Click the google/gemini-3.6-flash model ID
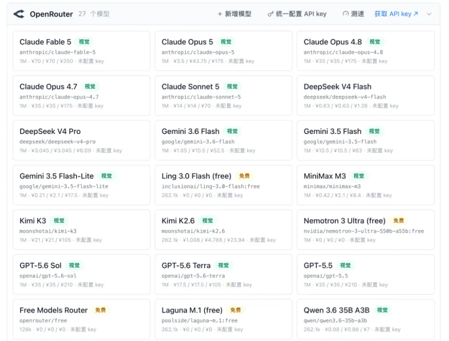This screenshot has height=341, width=449. pos(198,141)
